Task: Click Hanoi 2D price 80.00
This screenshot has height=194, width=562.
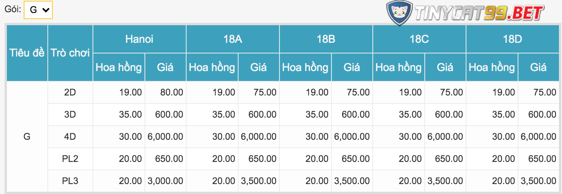Action: [x=170, y=92]
